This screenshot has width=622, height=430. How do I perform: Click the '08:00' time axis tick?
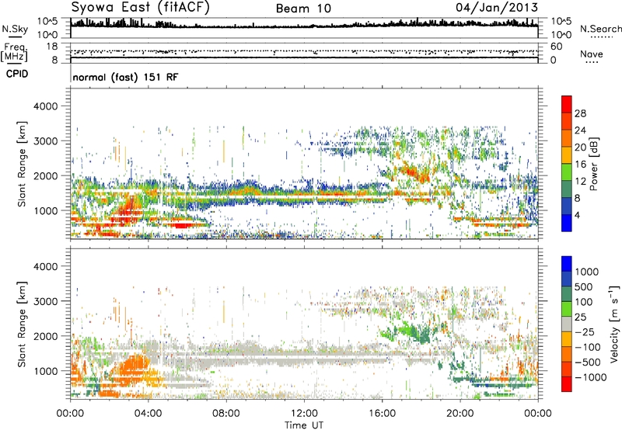pyautogui.click(x=226, y=414)
